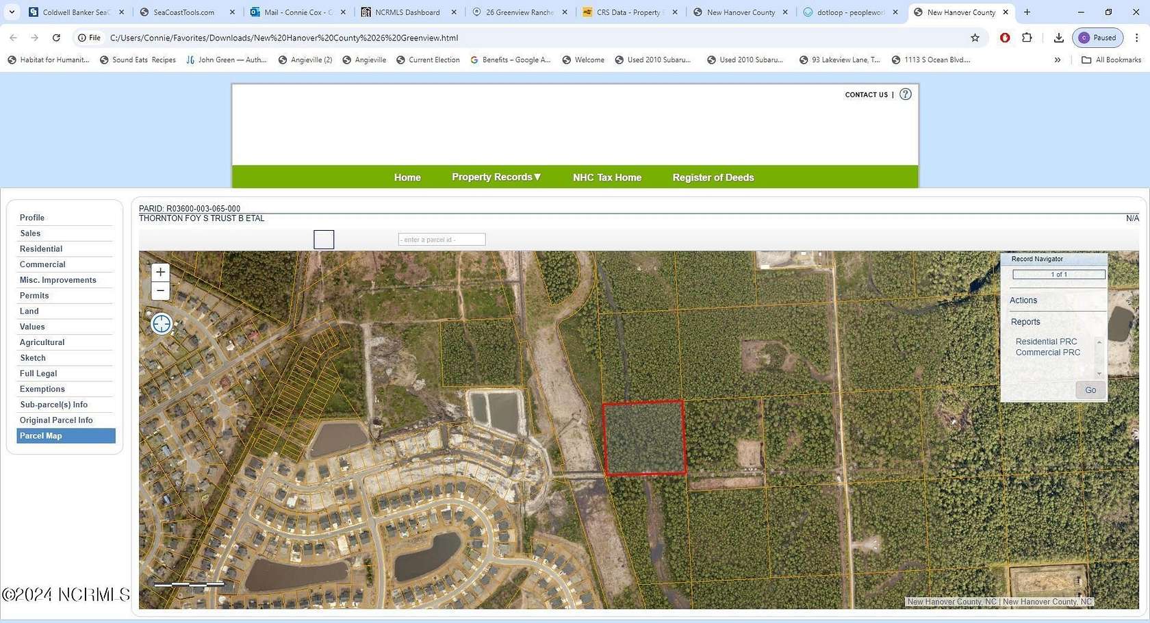Go to the Home menu item
The image size is (1150, 623).
pyautogui.click(x=407, y=177)
